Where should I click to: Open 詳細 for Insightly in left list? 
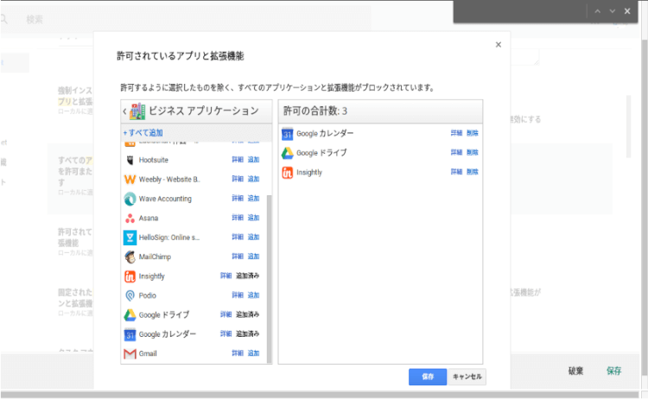226,276
